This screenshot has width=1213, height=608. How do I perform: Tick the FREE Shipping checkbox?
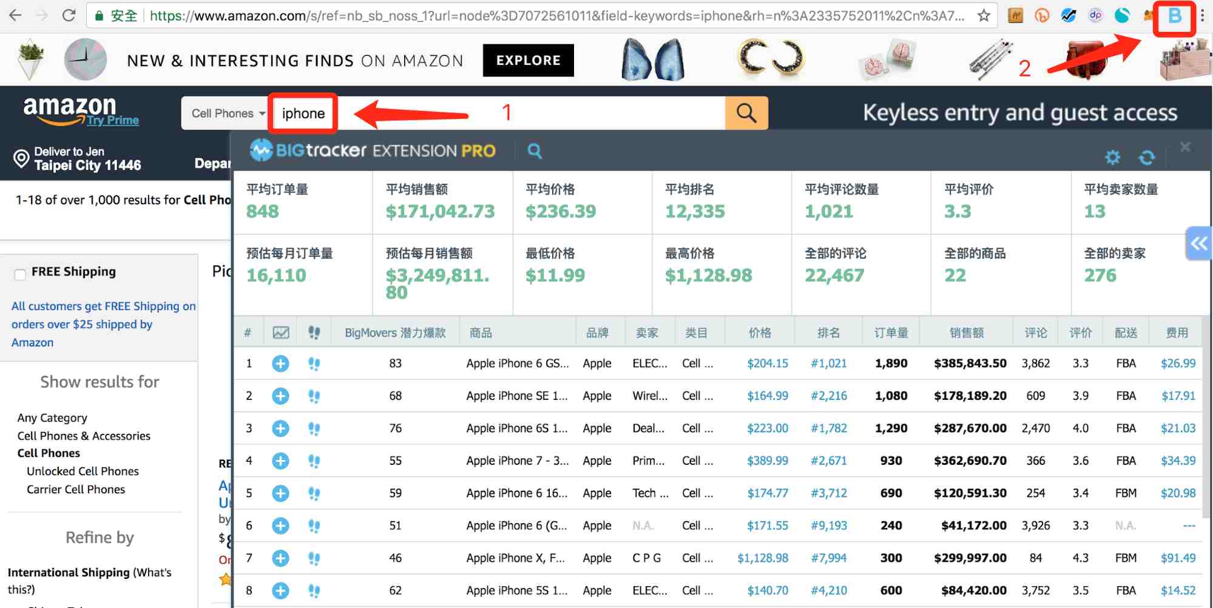[x=20, y=274]
